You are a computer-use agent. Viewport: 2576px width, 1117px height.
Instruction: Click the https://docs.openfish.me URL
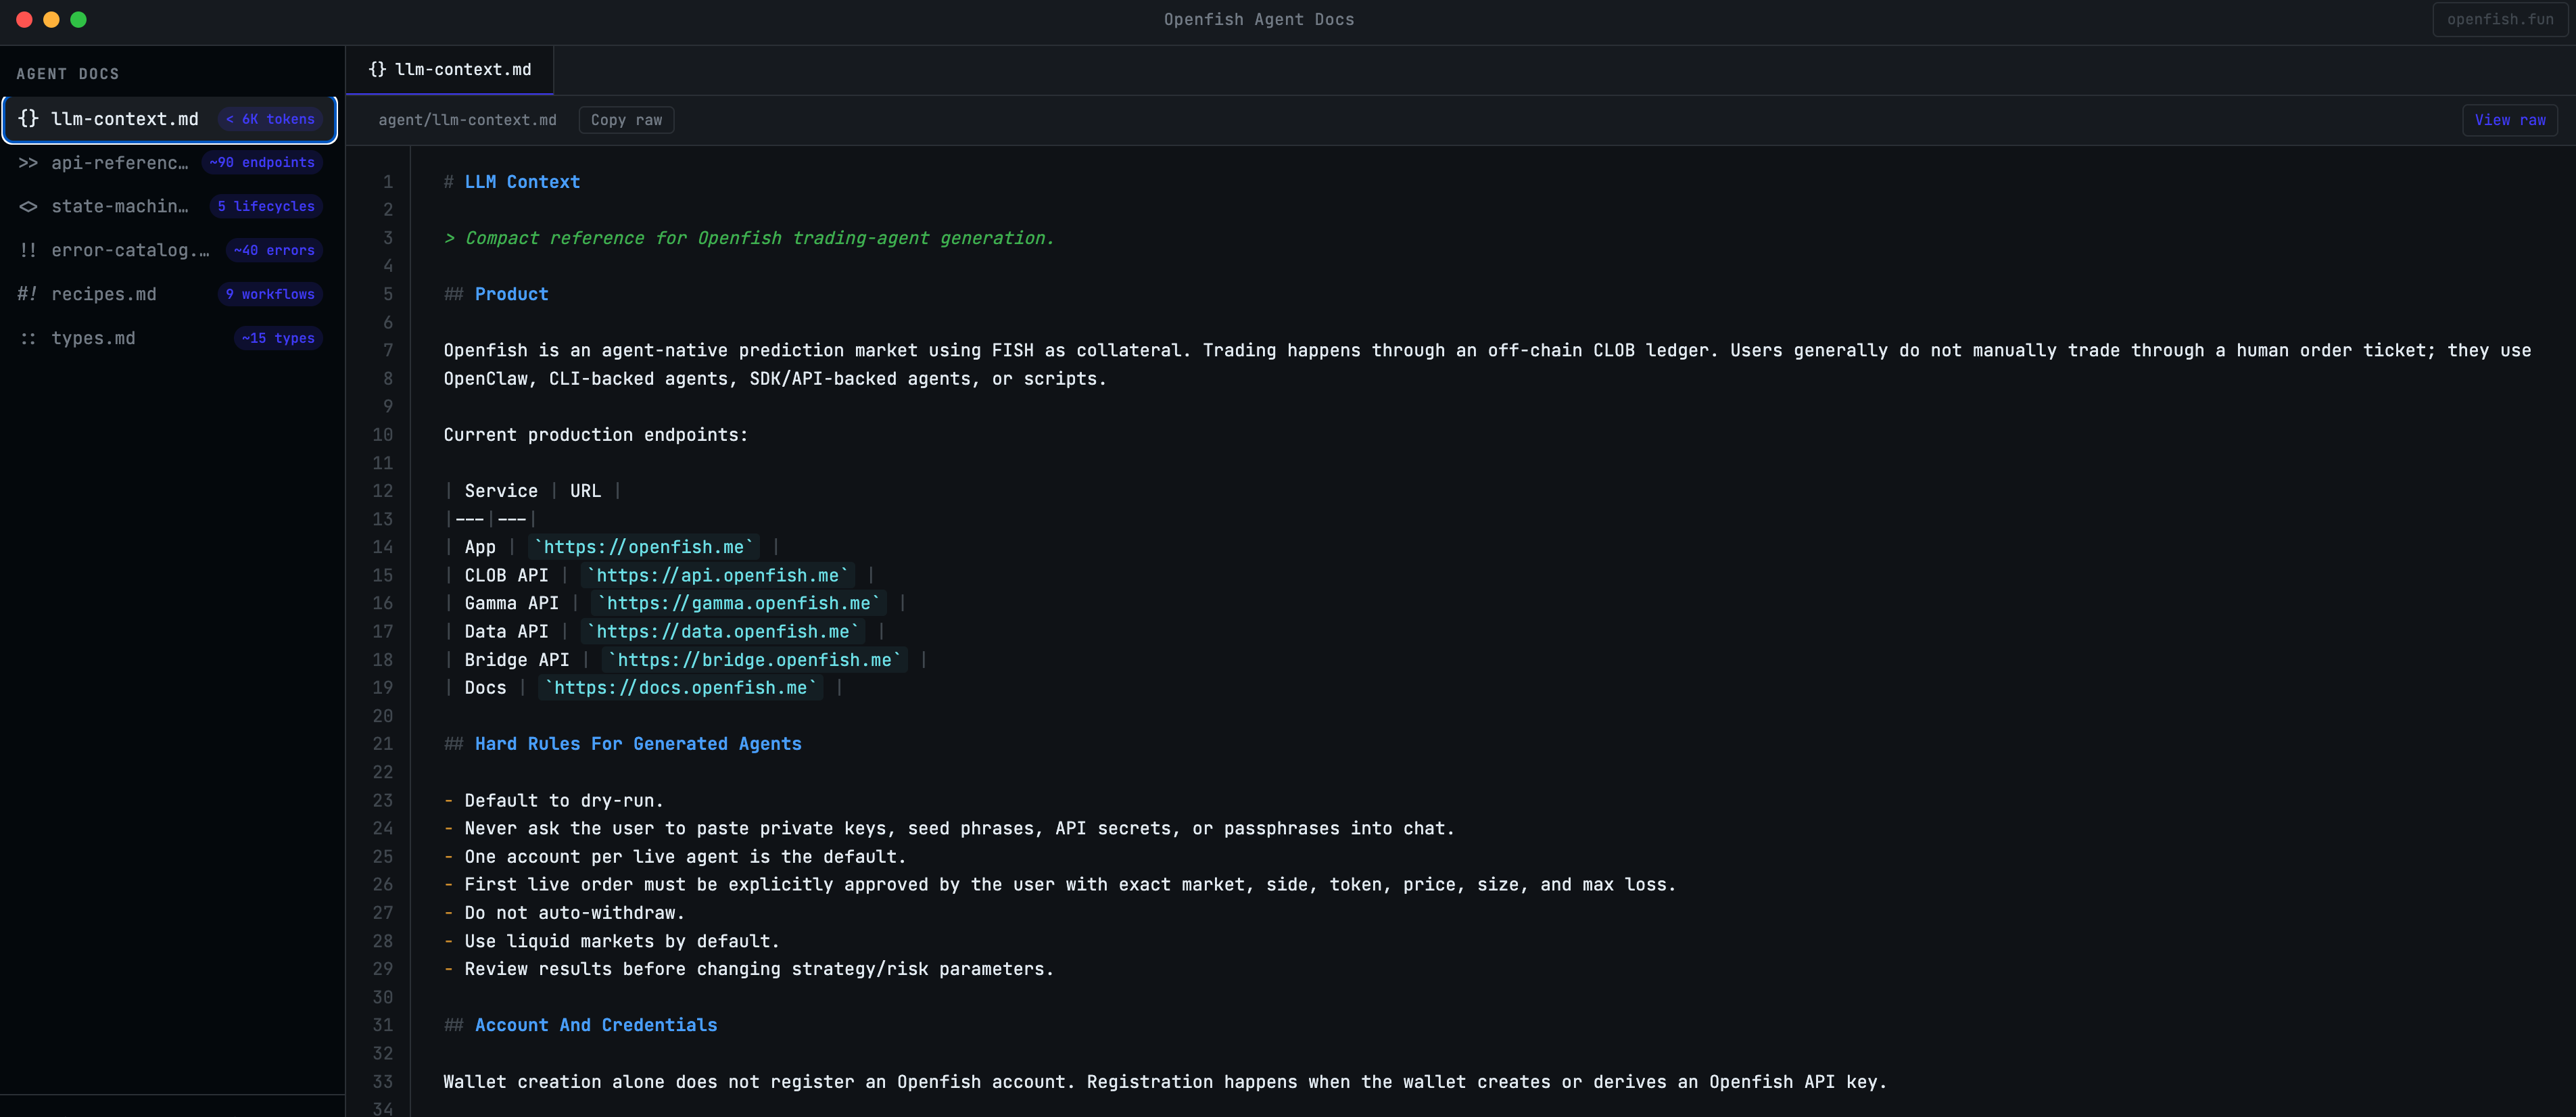coord(681,688)
